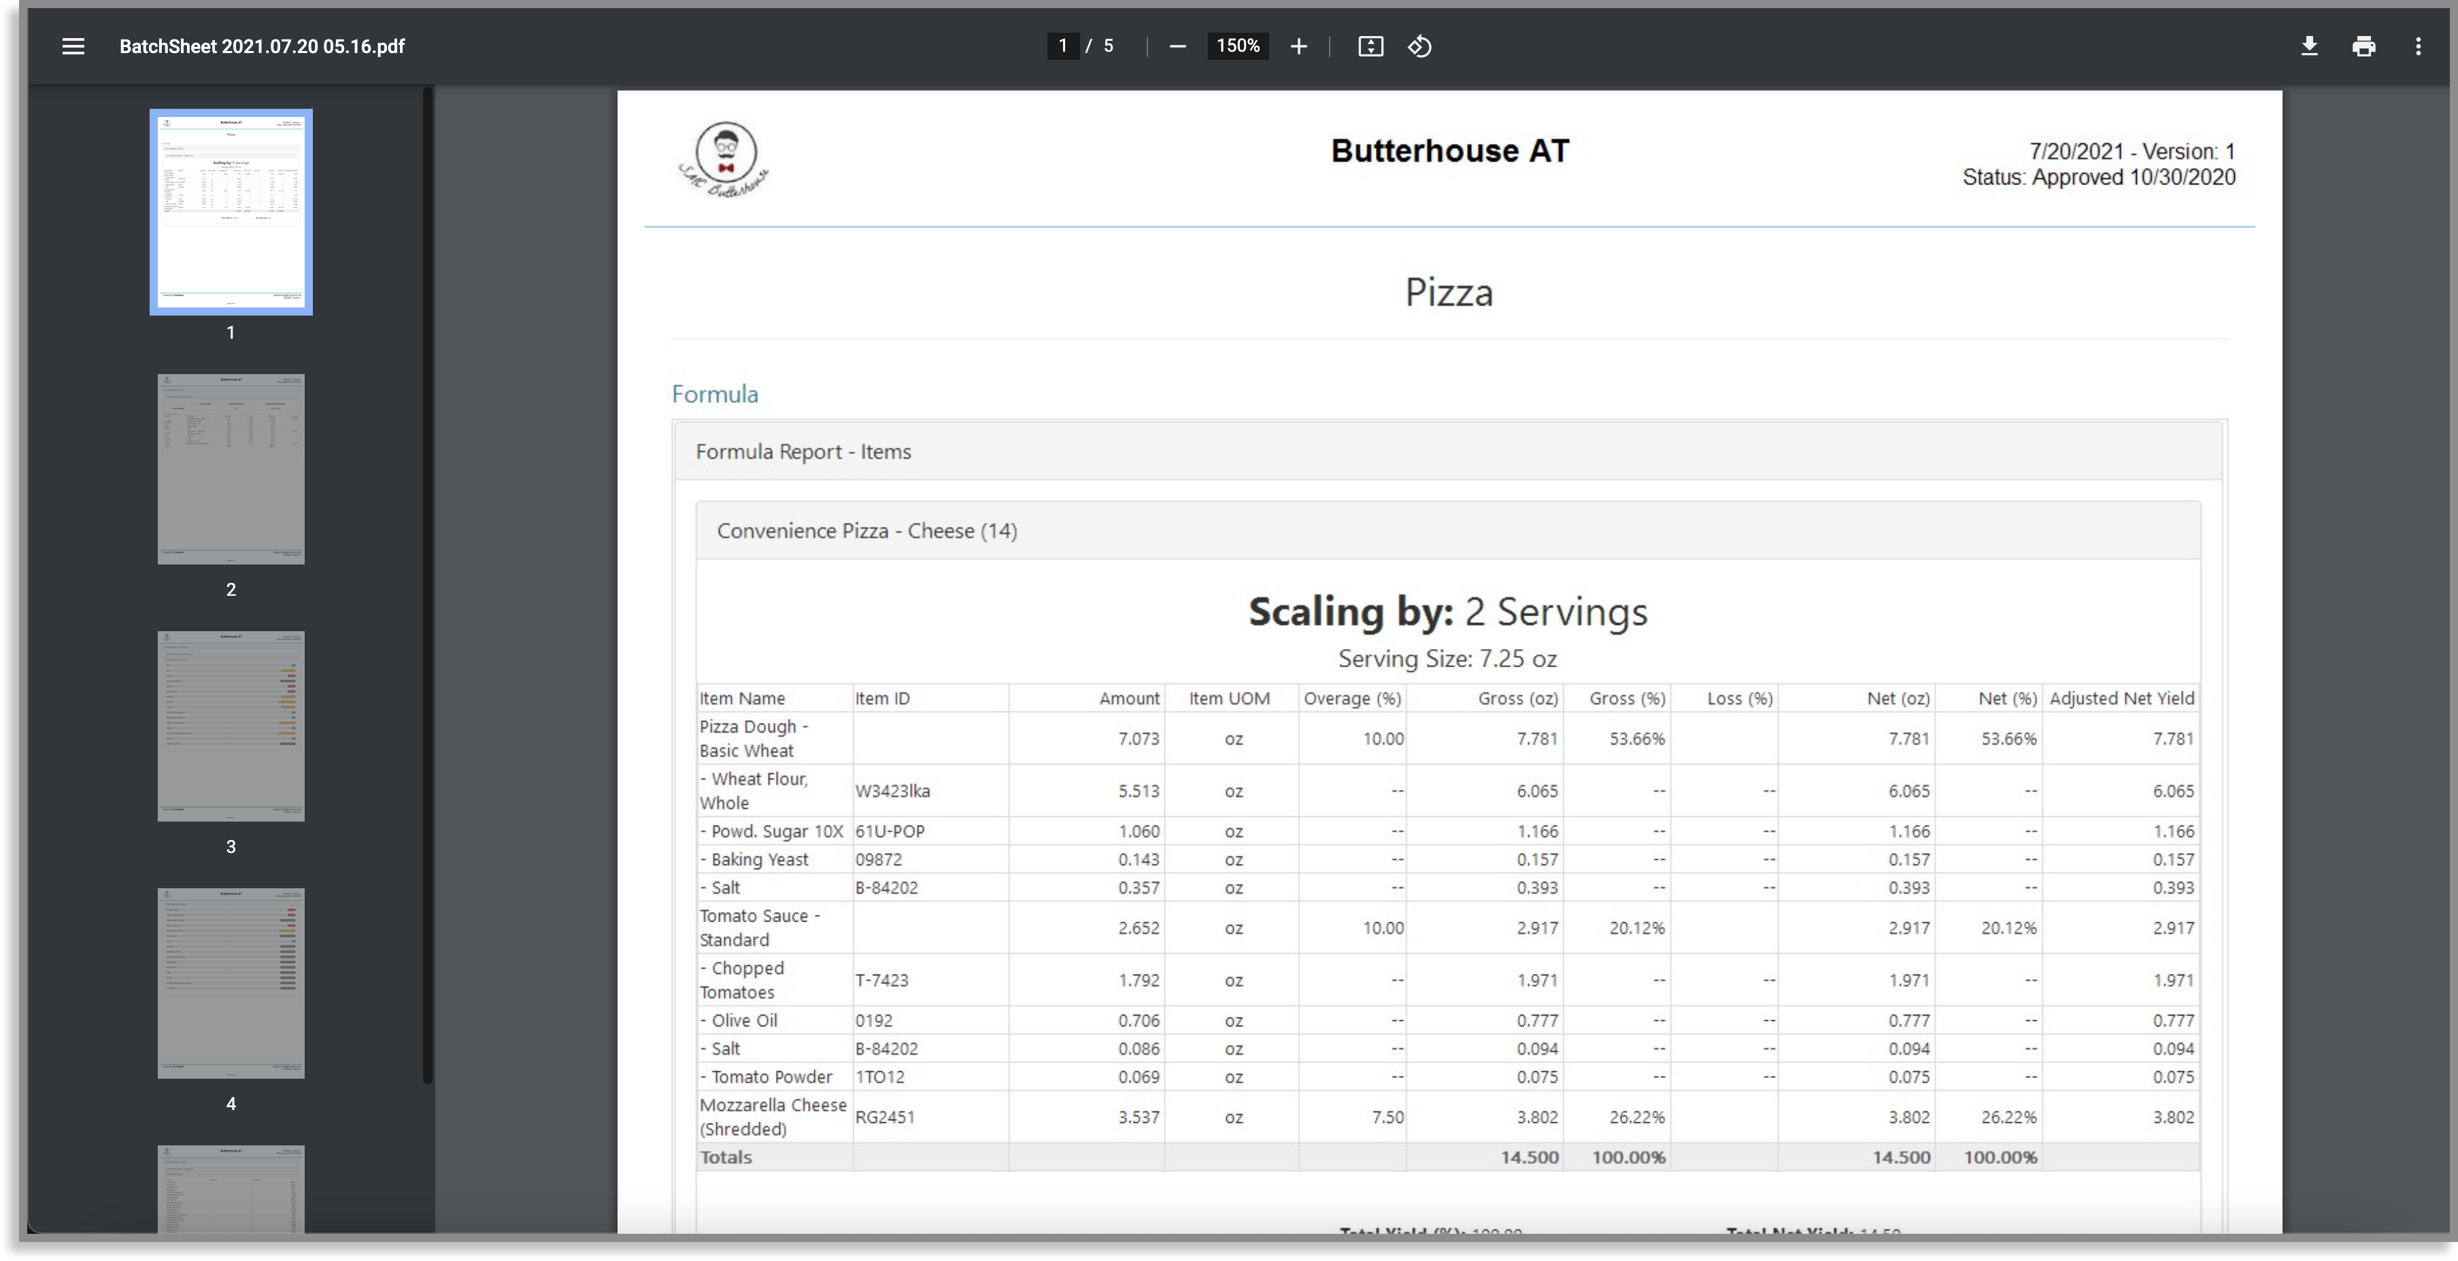The height and width of the screenshot is (1261, 2458).
Task: Click item ID 09872
Action: click(878, 860)
